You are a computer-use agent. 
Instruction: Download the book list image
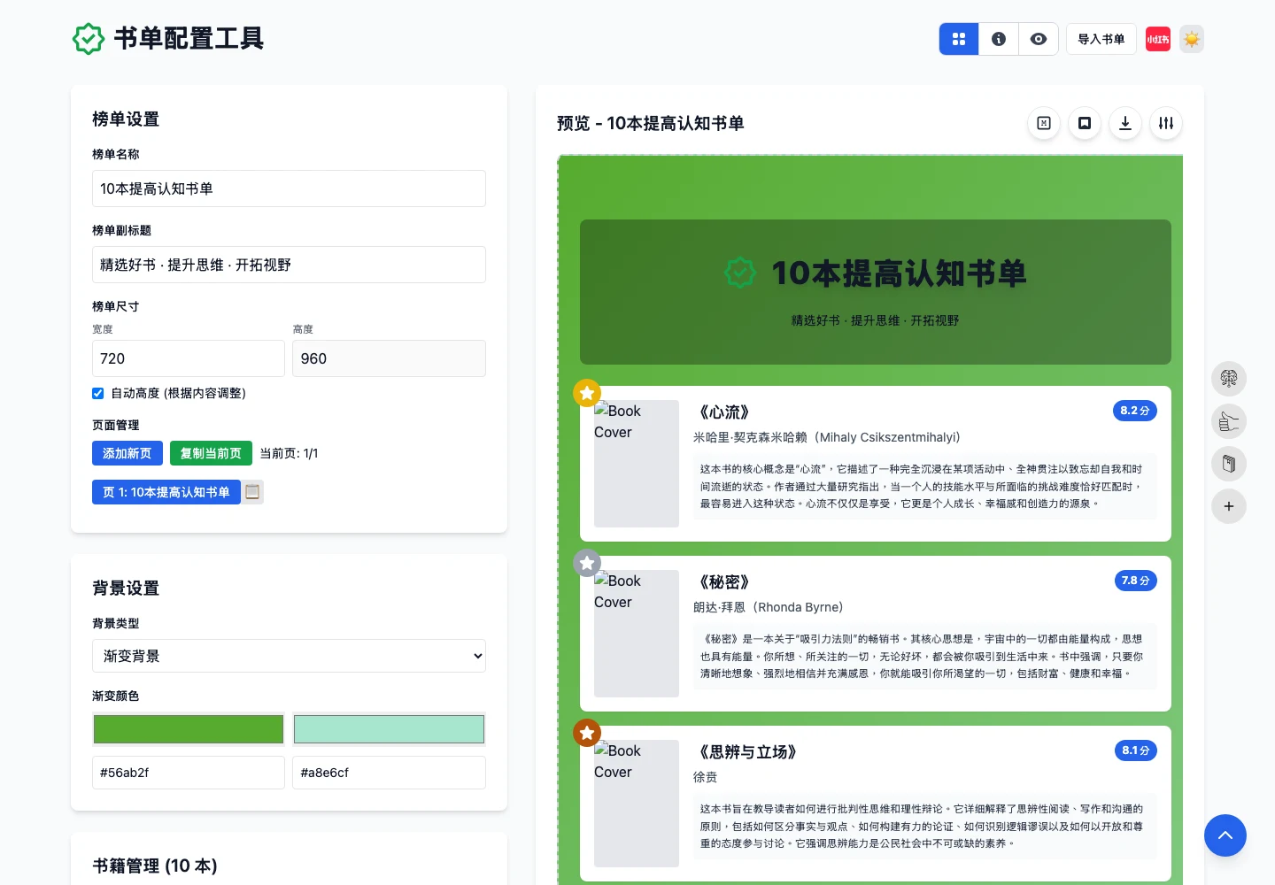(x=1125, y=123)
